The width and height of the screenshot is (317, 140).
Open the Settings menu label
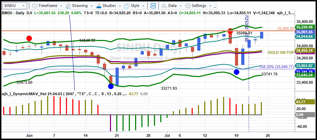199,6
